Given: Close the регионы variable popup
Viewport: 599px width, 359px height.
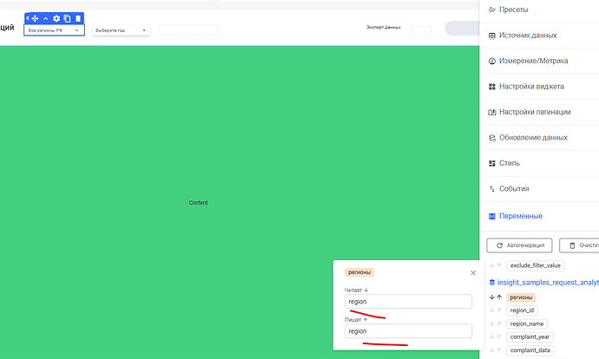Looking at the screenshot, I should coord(473,272).
